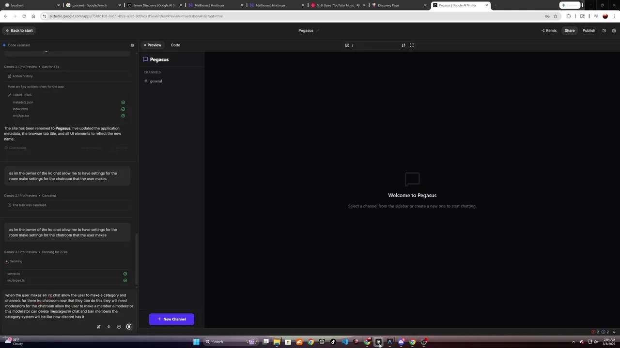Start voice input with microphone icon
The image size is (620, 348).
pyautogui.click(x=108, y=327)
